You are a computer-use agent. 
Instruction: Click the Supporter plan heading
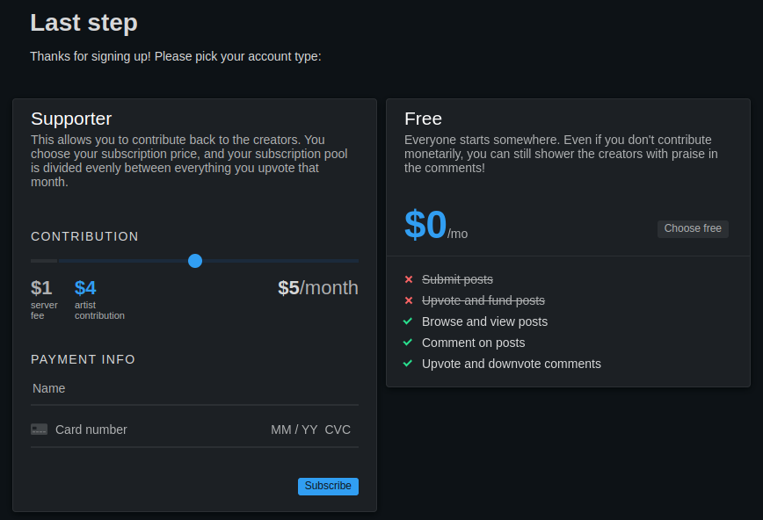pos(71,119)
